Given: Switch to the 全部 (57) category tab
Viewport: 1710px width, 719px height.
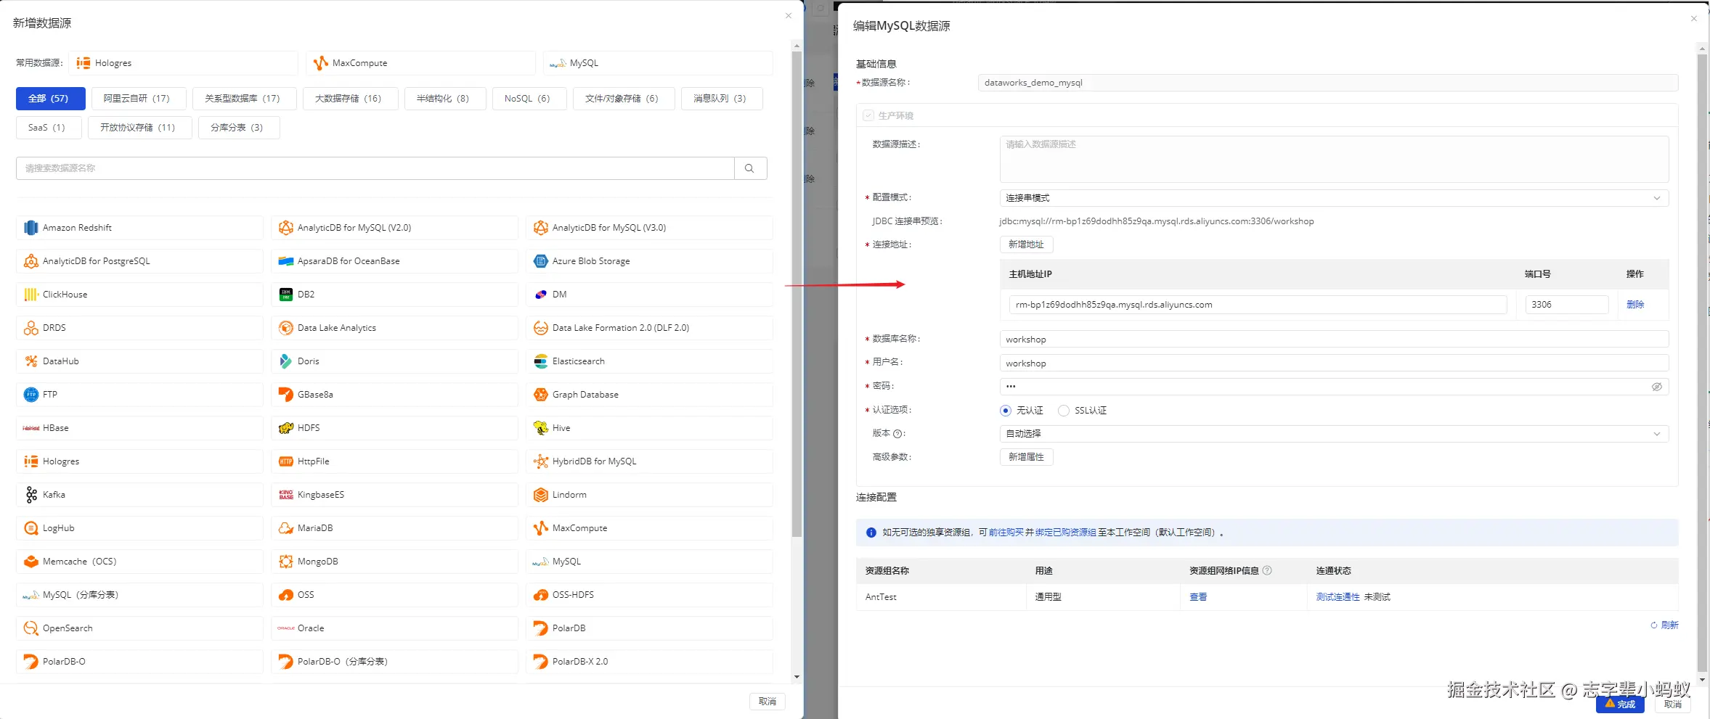Looking at the screenshot, I should [51, 99].
